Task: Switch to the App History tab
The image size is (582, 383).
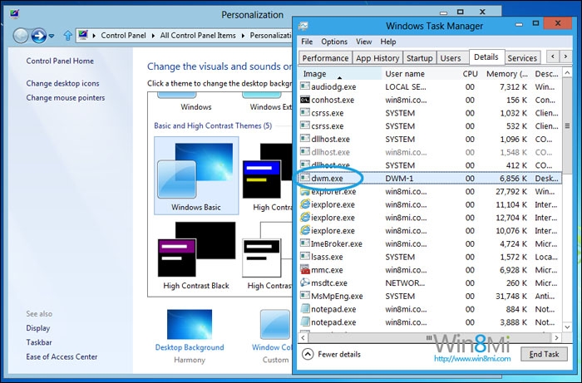Action: (x=377, y=58)
